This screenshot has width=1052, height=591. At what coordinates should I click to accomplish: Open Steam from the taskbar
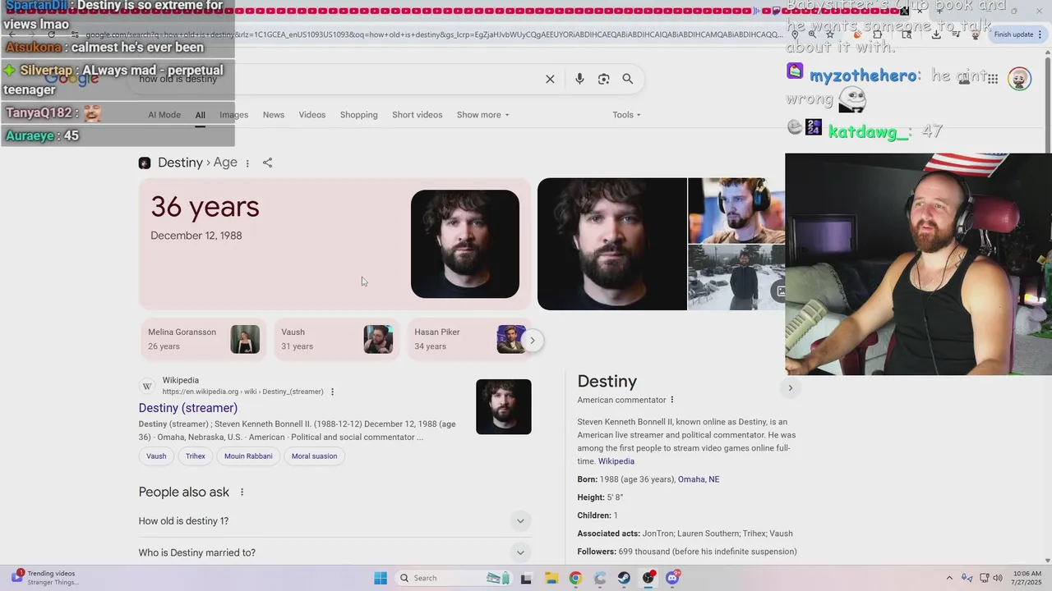pos(624,578)
